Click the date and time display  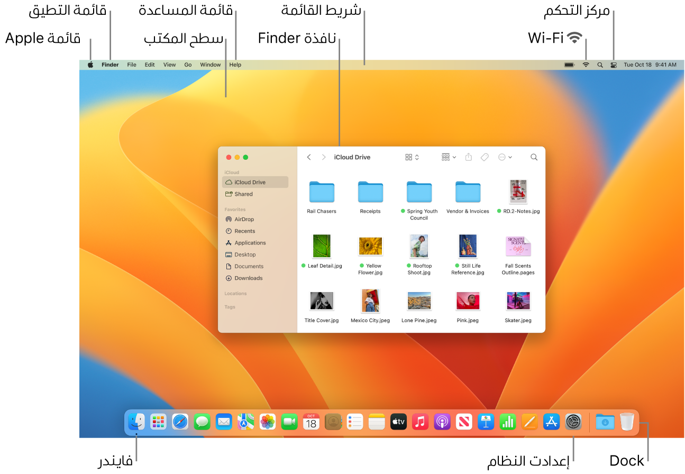tap(650, 65)
